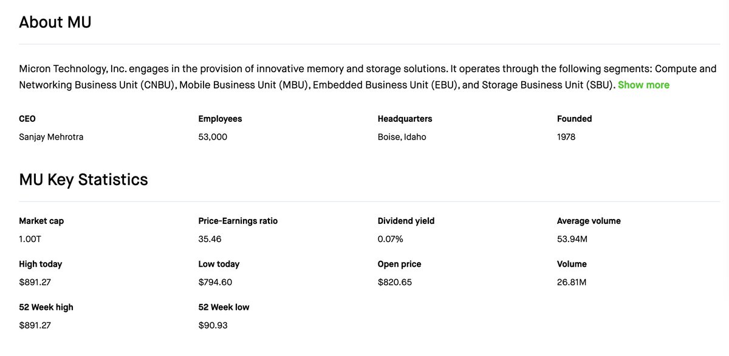Click the Employees value 53,000
The image size is (729, 356).
click(213, 137)
